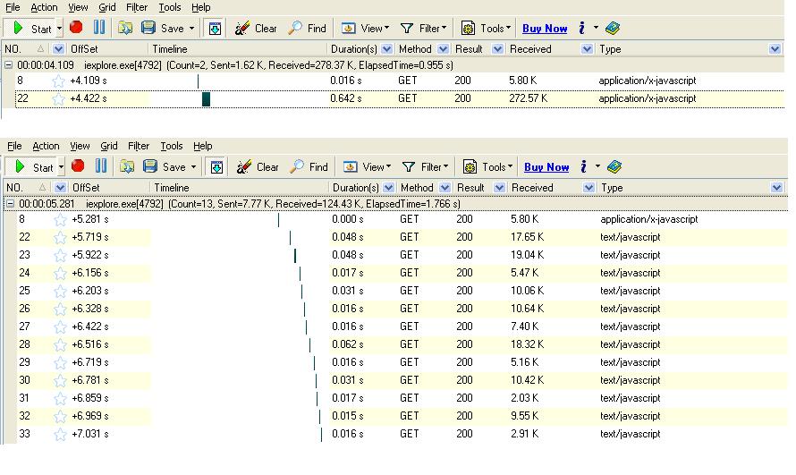Open the help book icon in upper toolbar
The height and width of the screenshot is (475, 796).
[x=613, y=28]
